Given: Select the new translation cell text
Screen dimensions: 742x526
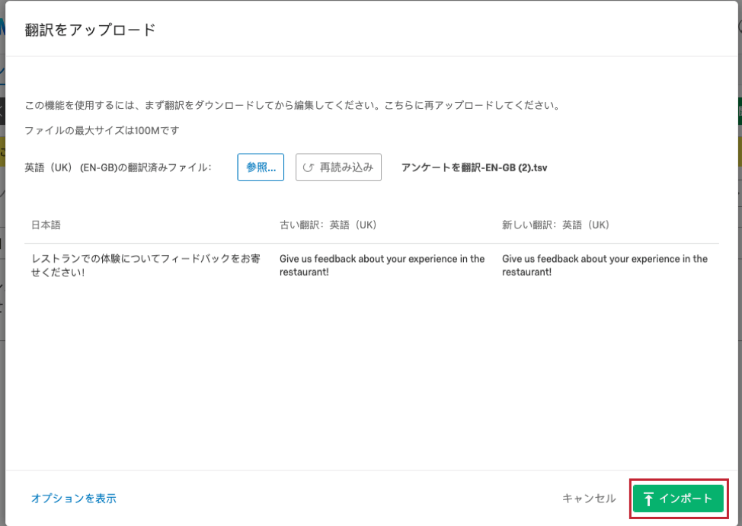Looking at the screenshot, I should [x=605, y=266].
